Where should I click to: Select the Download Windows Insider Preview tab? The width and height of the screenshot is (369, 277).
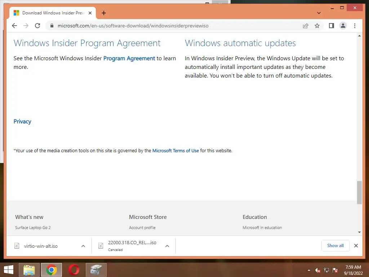pos(53,13)
